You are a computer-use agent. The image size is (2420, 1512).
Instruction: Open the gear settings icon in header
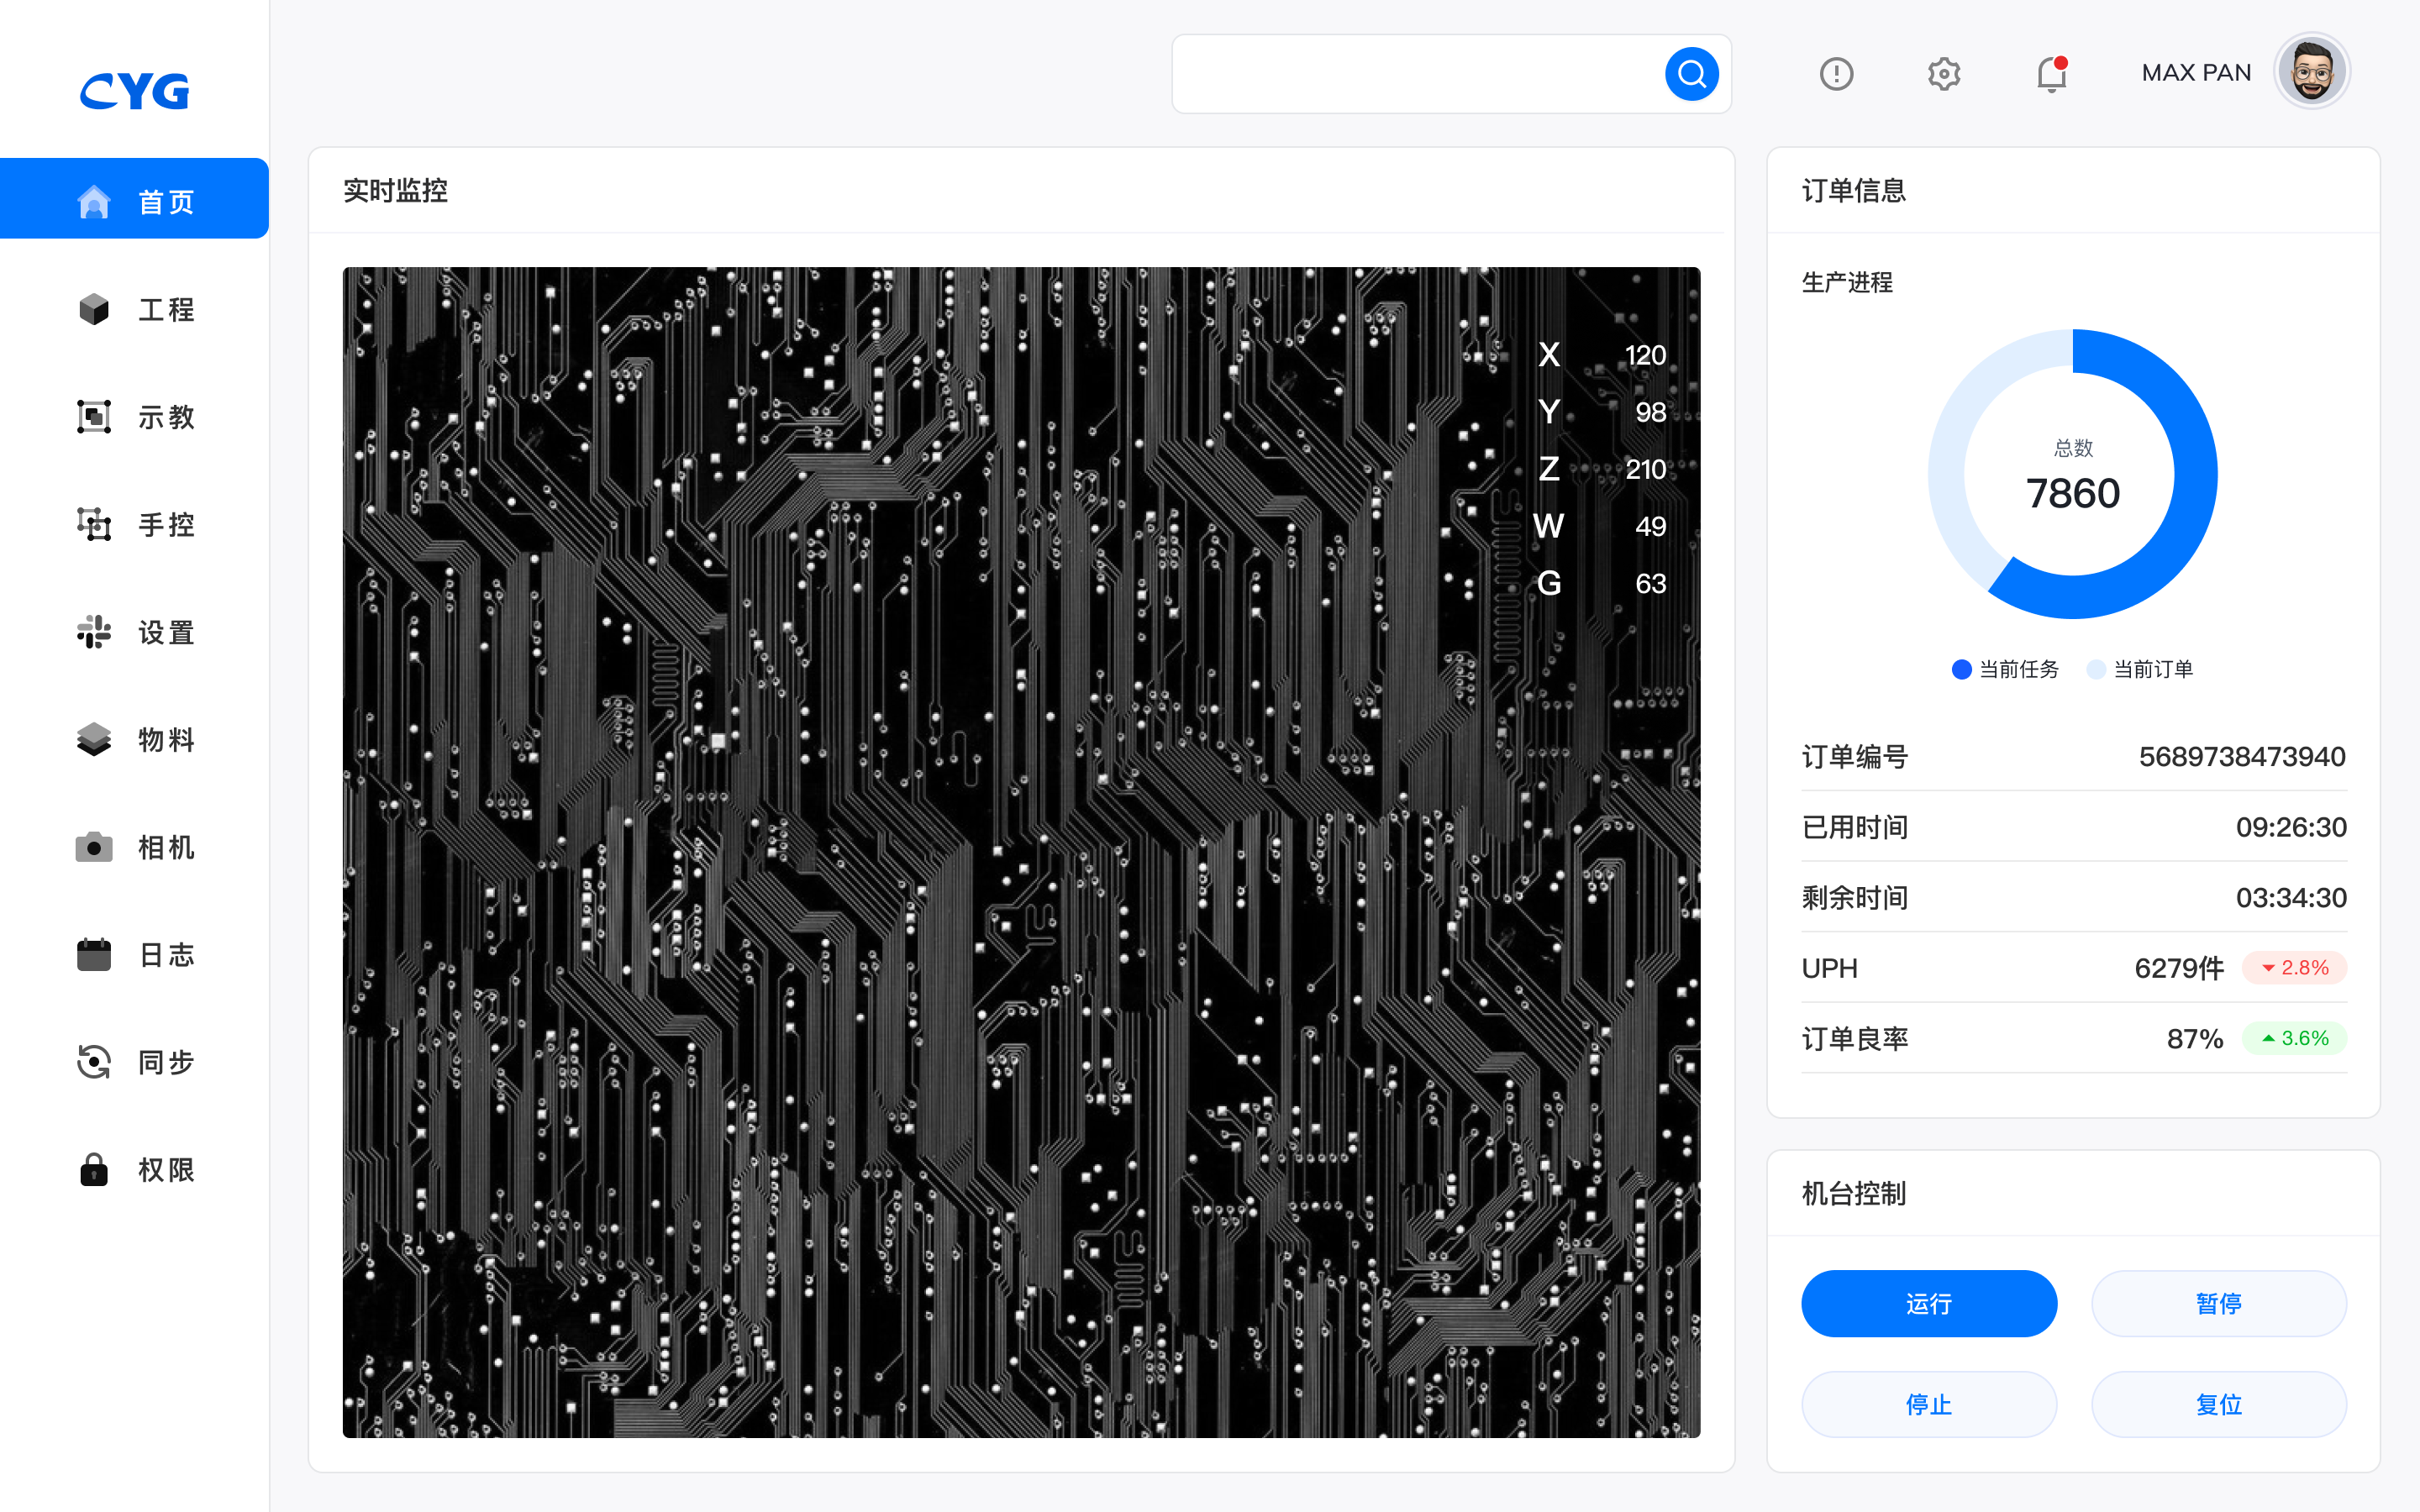pyautogui.click(x=1944, y=74)
